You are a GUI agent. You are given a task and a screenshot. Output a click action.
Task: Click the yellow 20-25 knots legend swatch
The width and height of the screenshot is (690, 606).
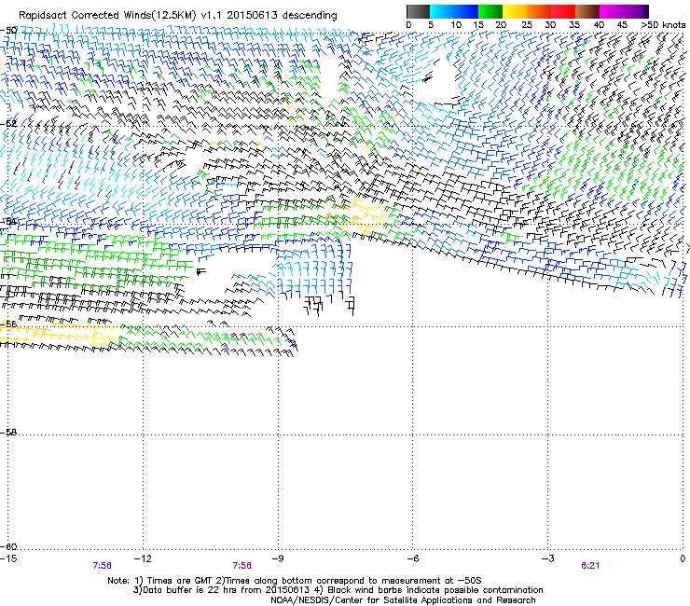pos(515,11)
